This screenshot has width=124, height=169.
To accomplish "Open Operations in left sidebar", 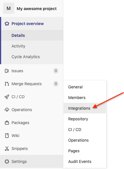I will pyautogui.click(x=22, y=110).
